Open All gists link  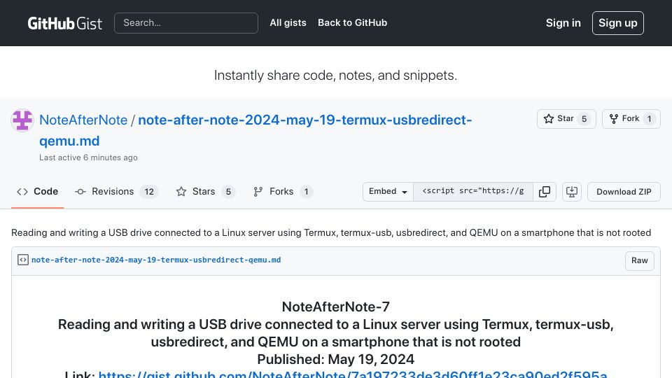(288, 22)
